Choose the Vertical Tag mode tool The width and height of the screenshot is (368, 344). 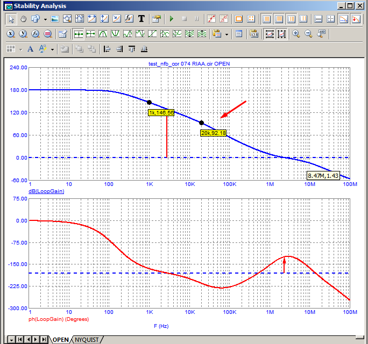tap(104, 19)
